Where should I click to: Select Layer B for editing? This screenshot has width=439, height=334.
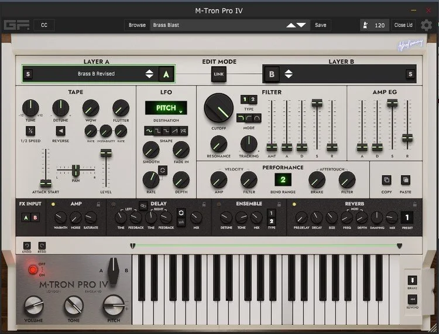(272, 74)
